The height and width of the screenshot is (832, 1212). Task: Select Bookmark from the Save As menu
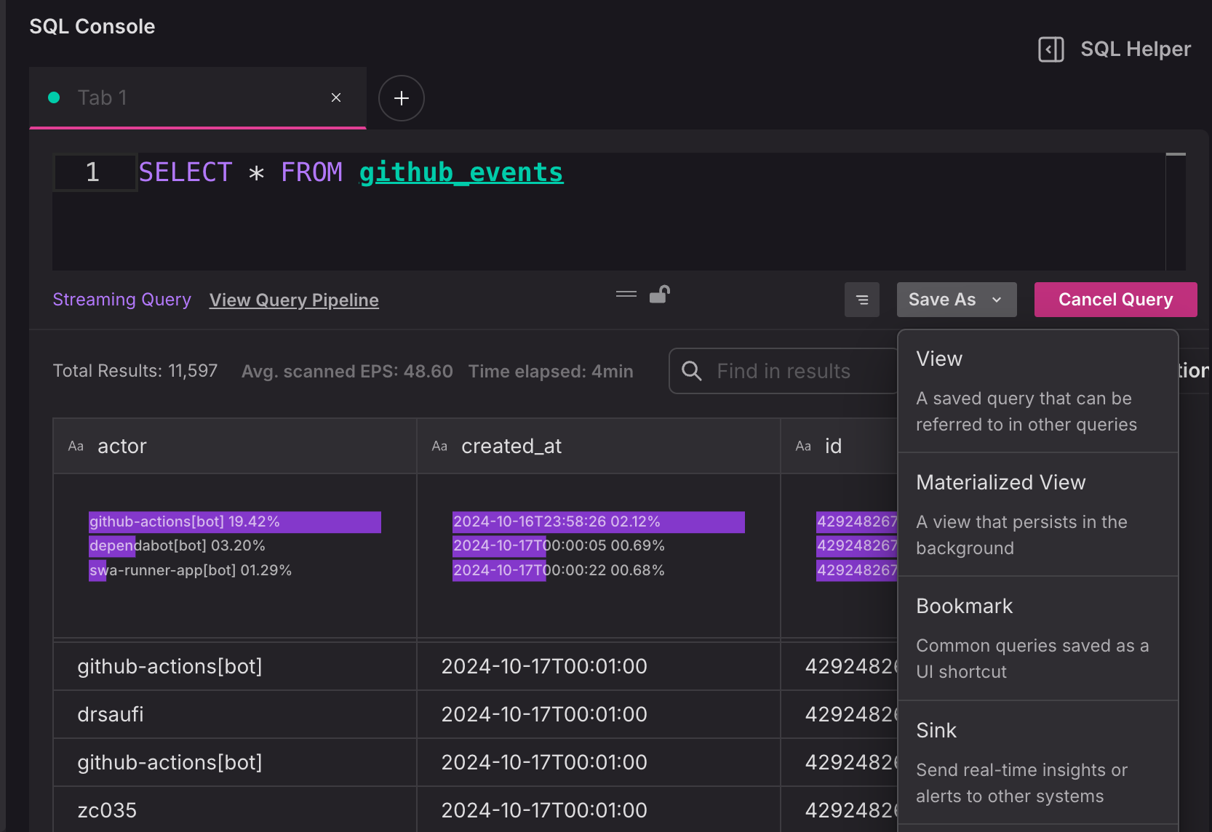(x=1037, y=639)
